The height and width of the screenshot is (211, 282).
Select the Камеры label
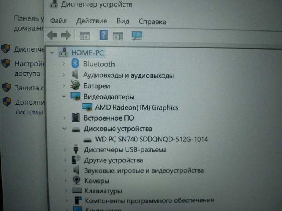coord(97,181)
